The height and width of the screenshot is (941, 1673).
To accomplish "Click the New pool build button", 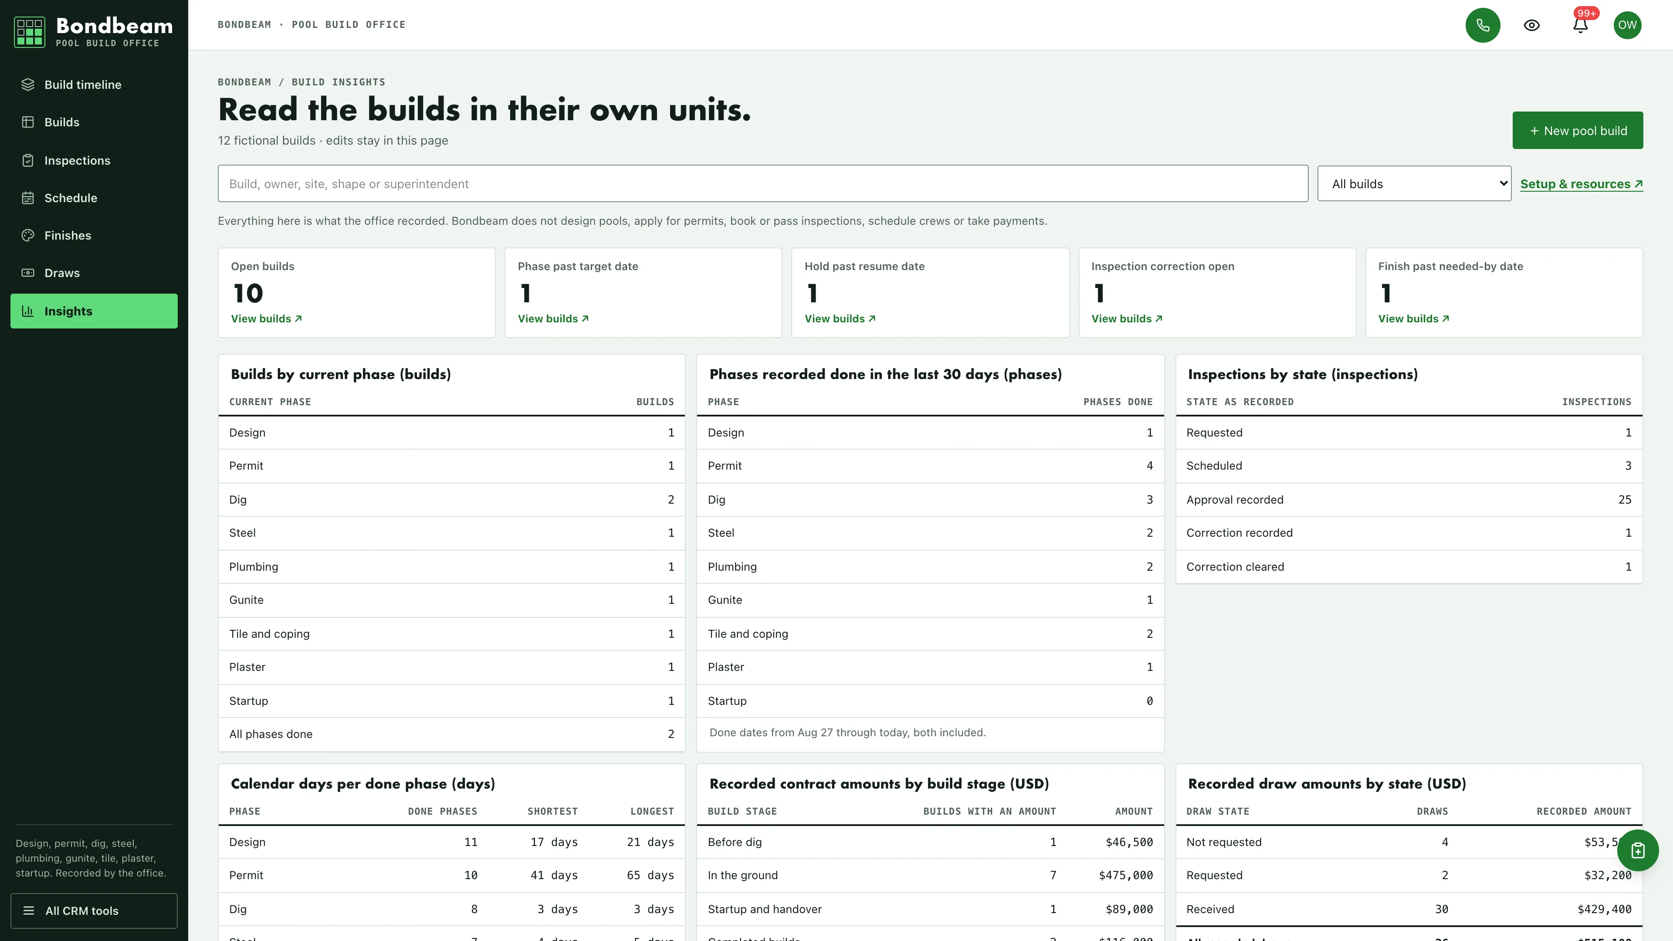I will [x=1578, y=131].
